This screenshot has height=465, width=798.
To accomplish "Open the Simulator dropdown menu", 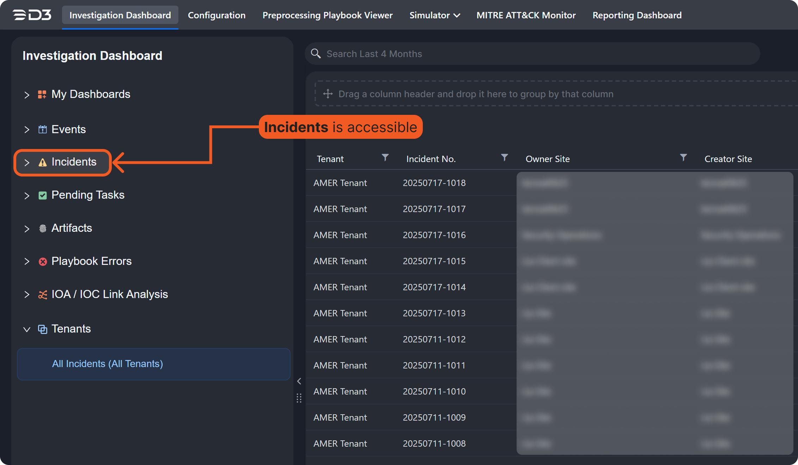I will pyautogui.click(x=434, y=15).
